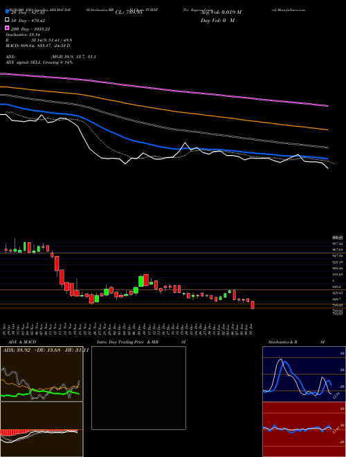346x457 pixels.
Task: Click the 'Stochastics & R' panel heading
Action: click(282, 342)
